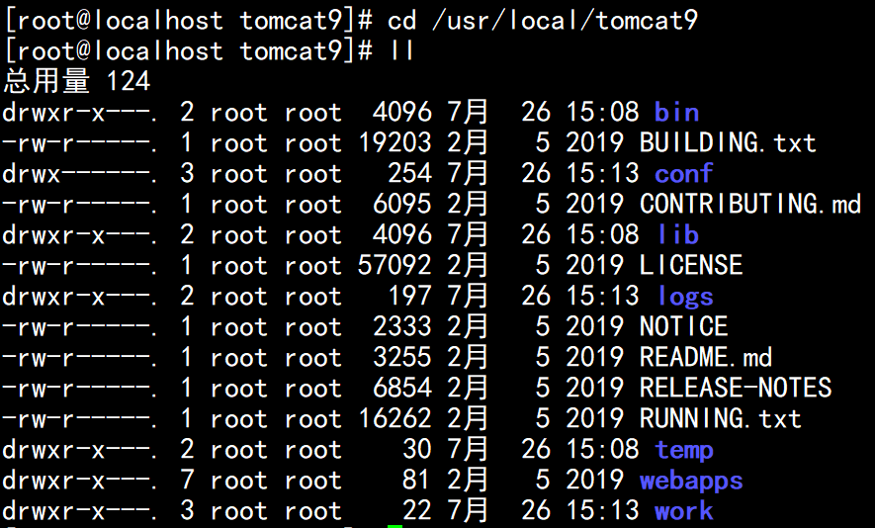Click the file size 6854 of RELEASE-NOTES
Screen dimensions: 875x528
pyautogui.click(x=401, y=388)
